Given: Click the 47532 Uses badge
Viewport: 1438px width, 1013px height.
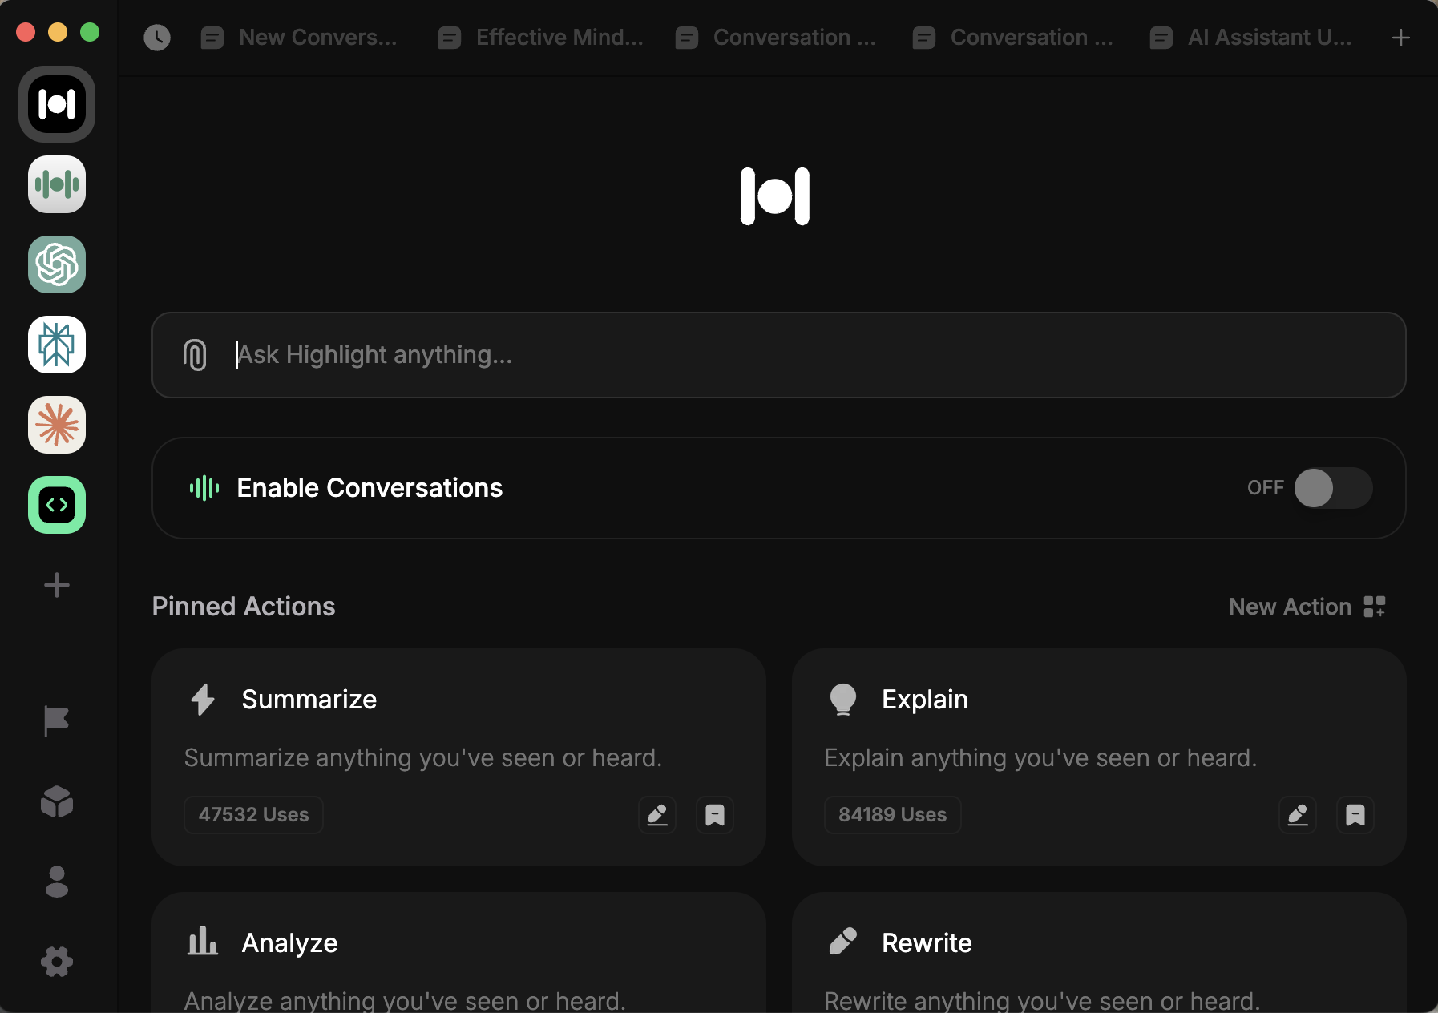Looking at the screenshot, I should 253,815.
